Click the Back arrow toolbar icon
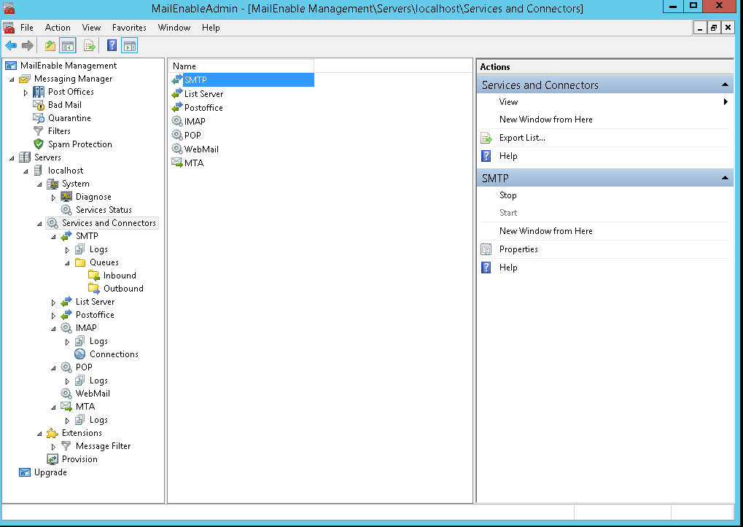 [11, 46]
